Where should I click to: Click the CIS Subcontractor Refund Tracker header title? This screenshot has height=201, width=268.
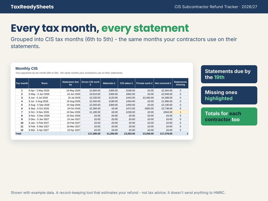tap(216, 7)
